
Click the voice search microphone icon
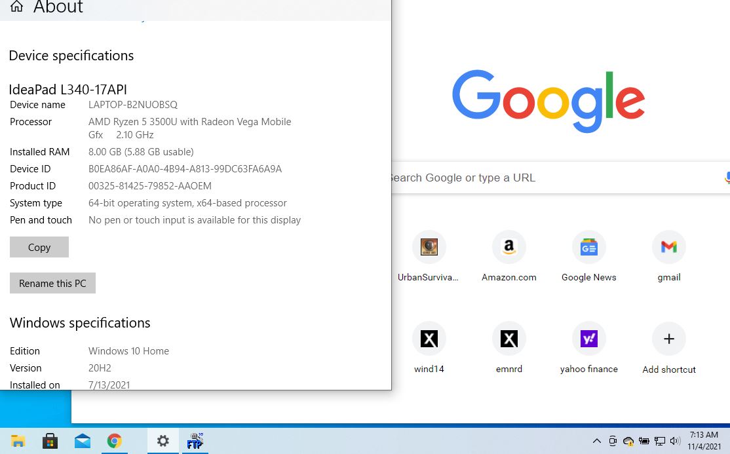tap(727, 178)
